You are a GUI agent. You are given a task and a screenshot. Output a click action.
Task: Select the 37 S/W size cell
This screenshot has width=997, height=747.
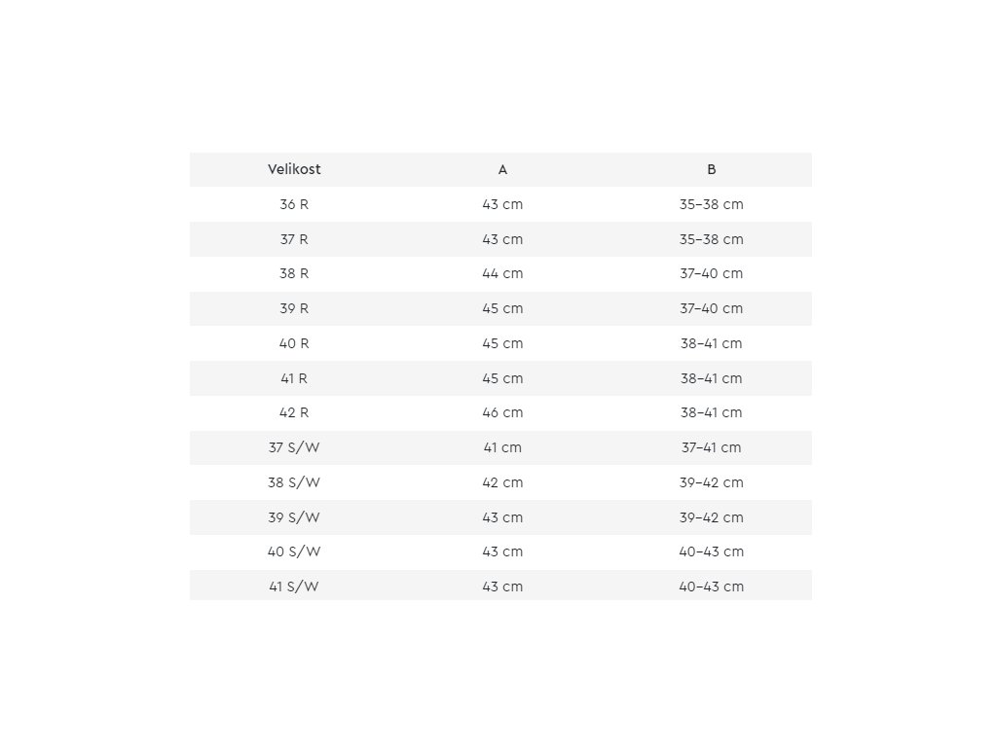[x=294, y=447]
